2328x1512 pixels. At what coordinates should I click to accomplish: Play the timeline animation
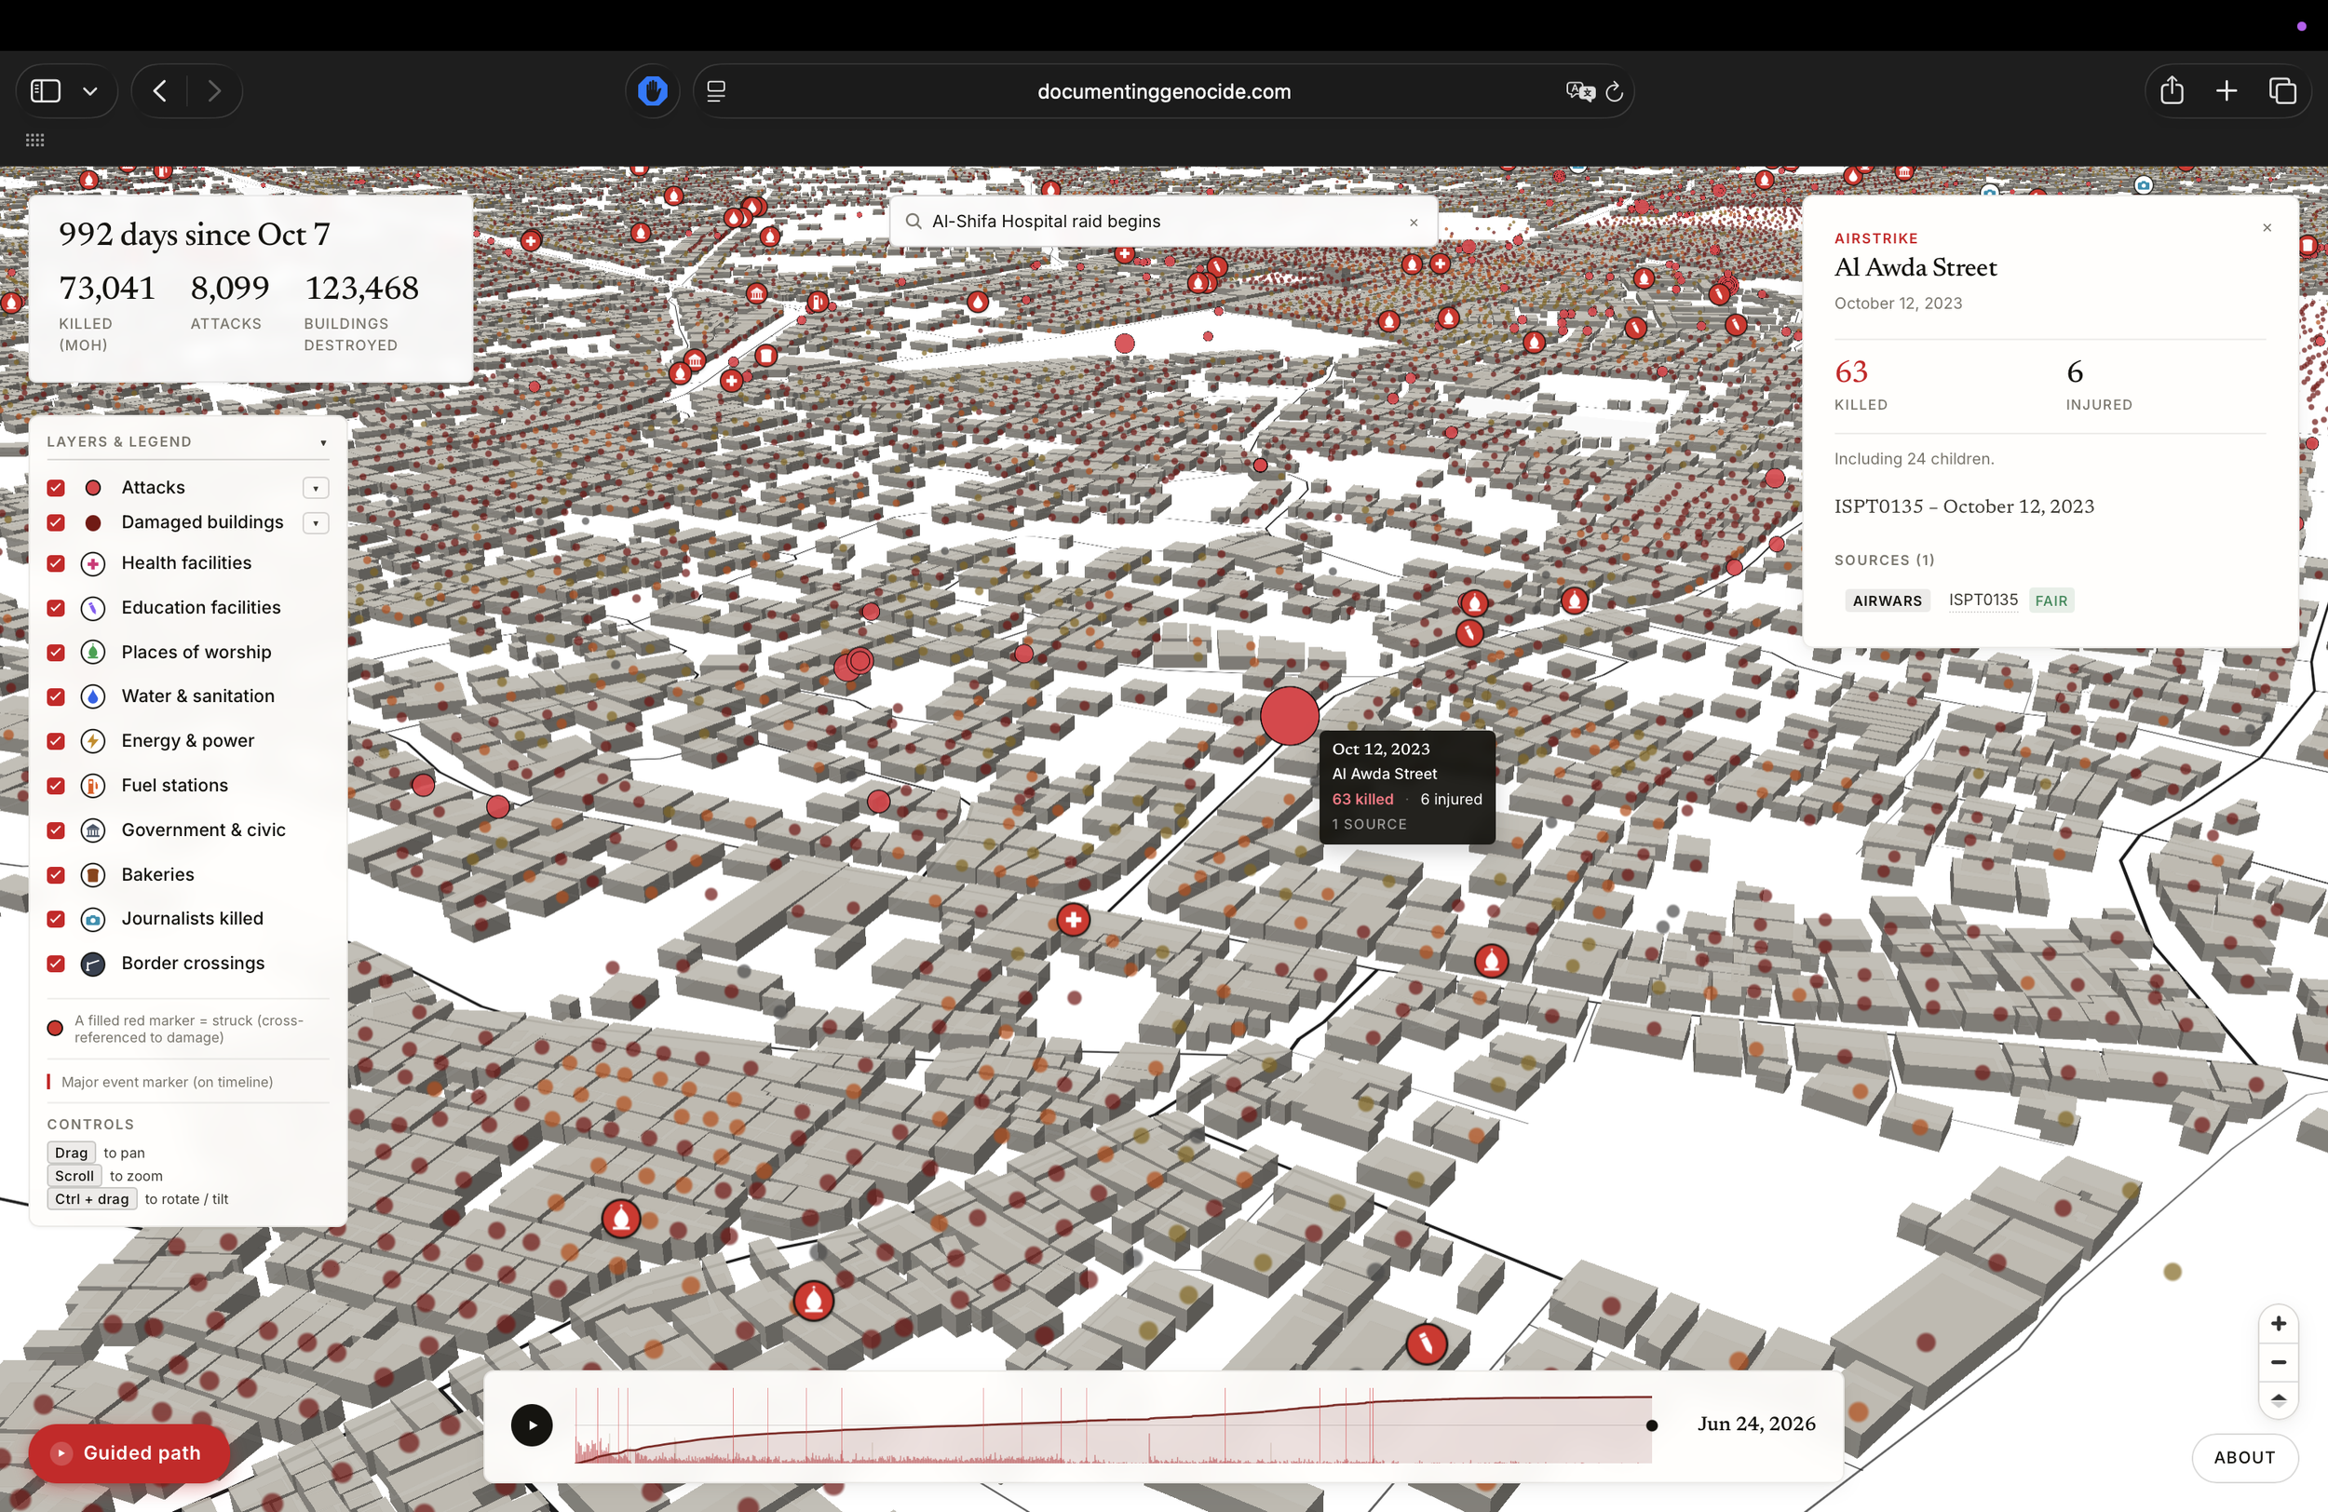point(532,1425)
